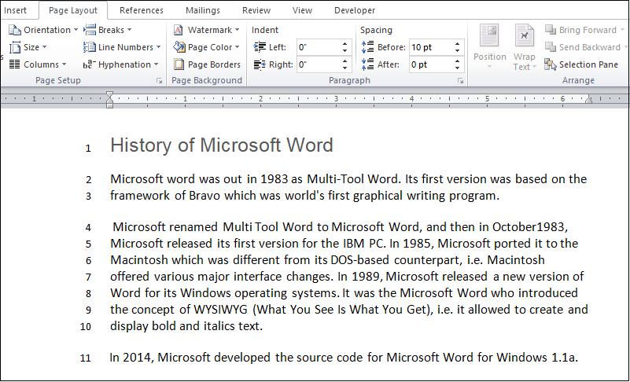Image resolution: width=630 pixels, height=382 pixels.
Task: Click the Position icon
Action: coord(489,35)
